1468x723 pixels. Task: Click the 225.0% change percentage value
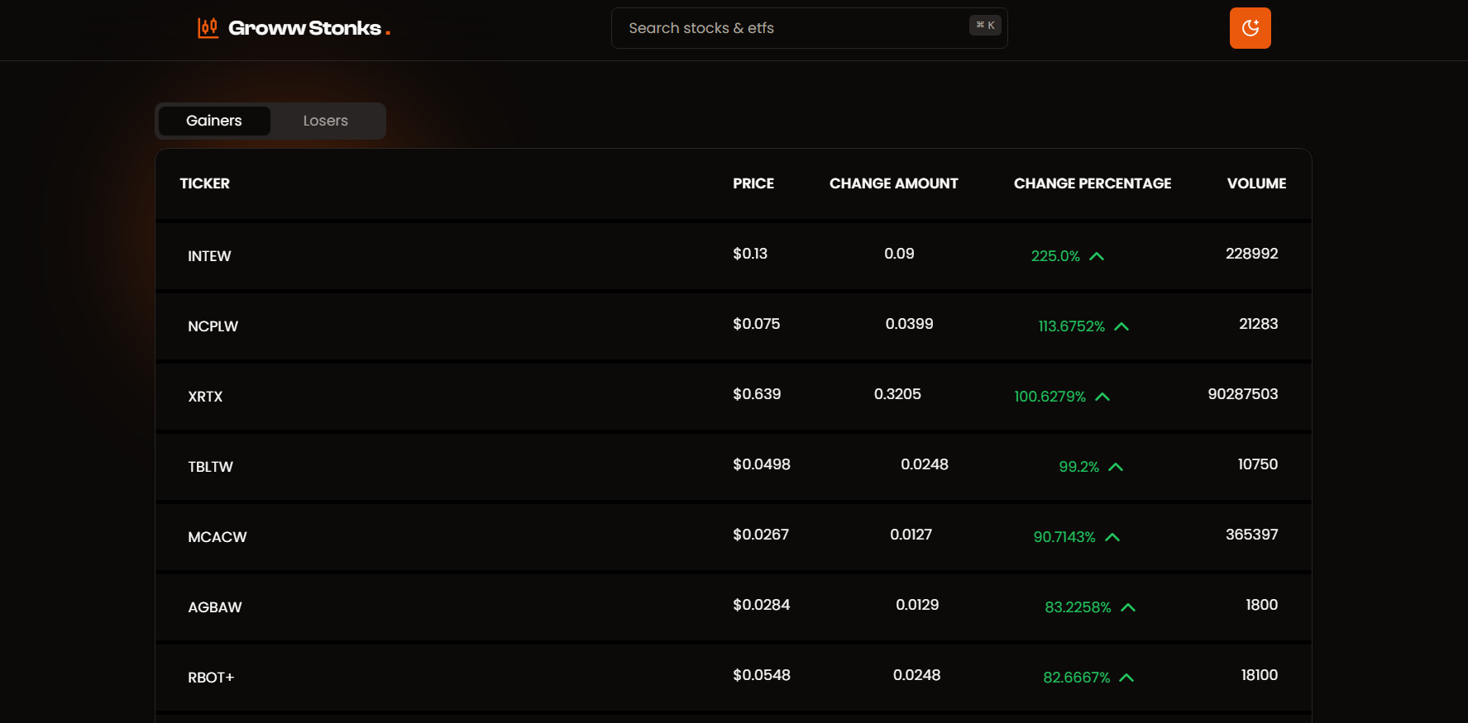(1055, 256)
